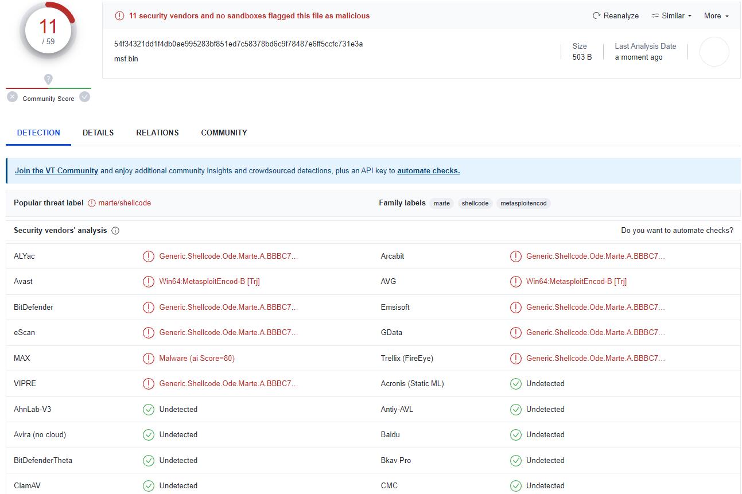Expand the More dropdown menu
The width and height of the screenshot is (742, 494).
coord(716,16)
